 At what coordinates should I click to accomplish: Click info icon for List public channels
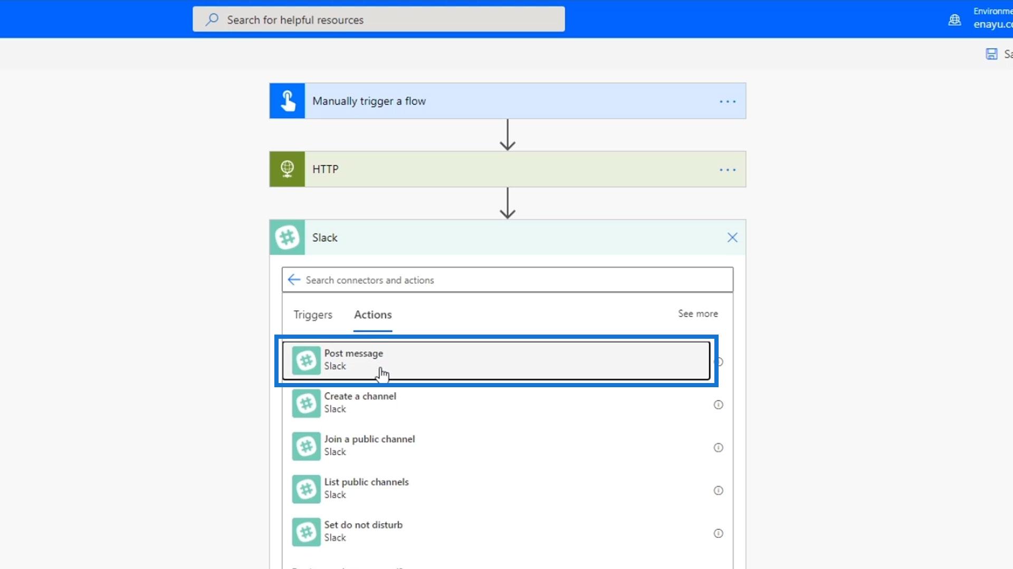(x=718, y=490)
